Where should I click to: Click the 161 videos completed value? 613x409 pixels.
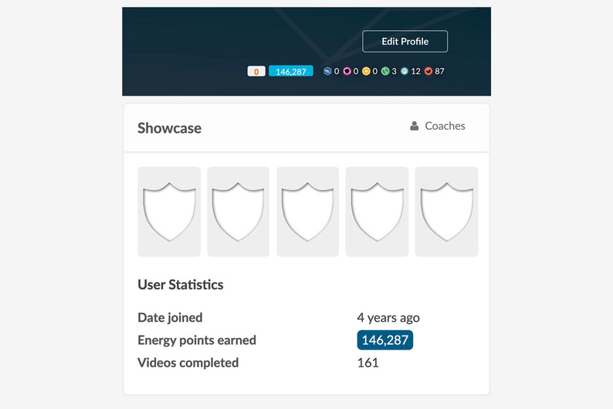coord(367,363)
